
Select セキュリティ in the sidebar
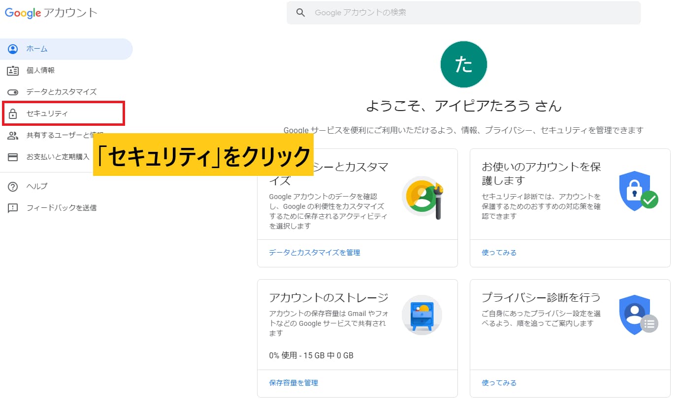pyautogui.click(x=63, y=114)
